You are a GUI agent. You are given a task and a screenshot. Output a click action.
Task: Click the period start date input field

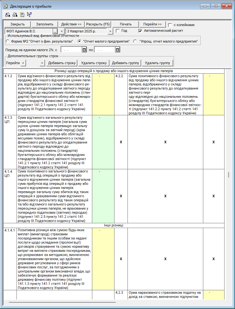(71, 50)
